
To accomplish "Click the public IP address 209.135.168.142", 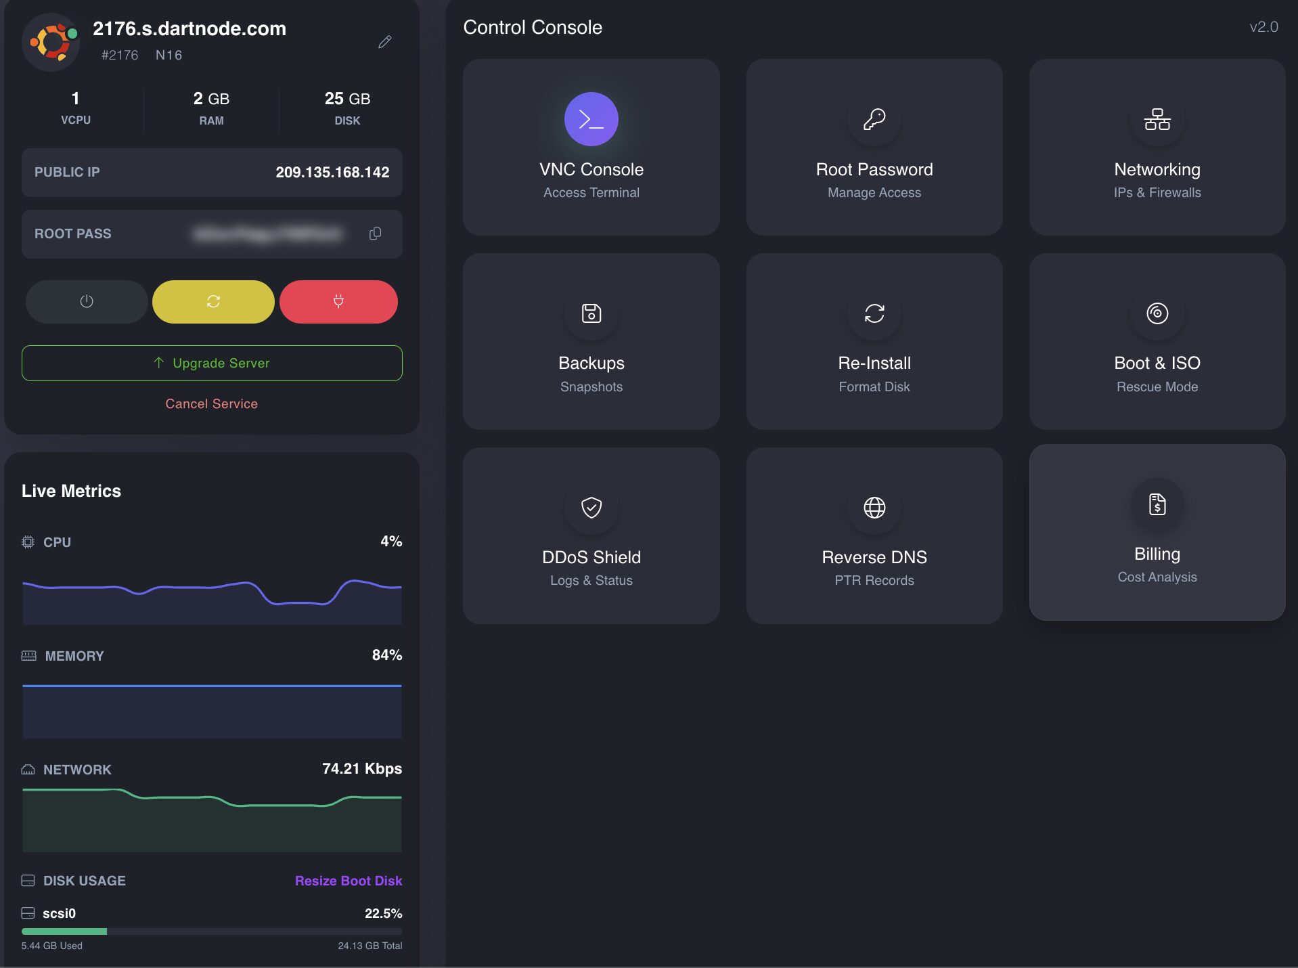I will point(332,173).
